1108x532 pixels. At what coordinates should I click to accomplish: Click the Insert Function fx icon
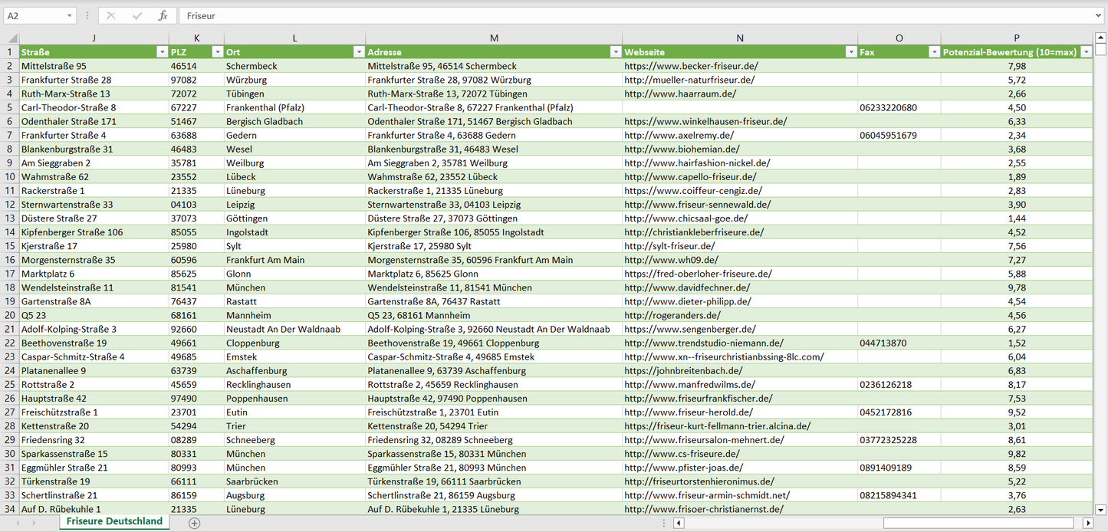coord(163,15)
